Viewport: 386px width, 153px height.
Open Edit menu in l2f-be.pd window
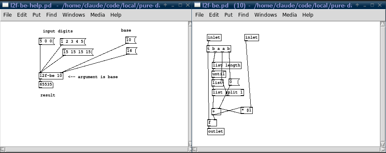tap(214, 15)
